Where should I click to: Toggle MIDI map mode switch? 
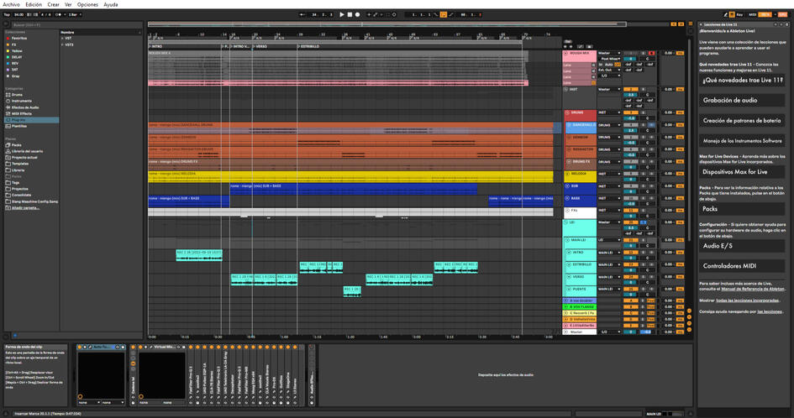tap(753, 14)
